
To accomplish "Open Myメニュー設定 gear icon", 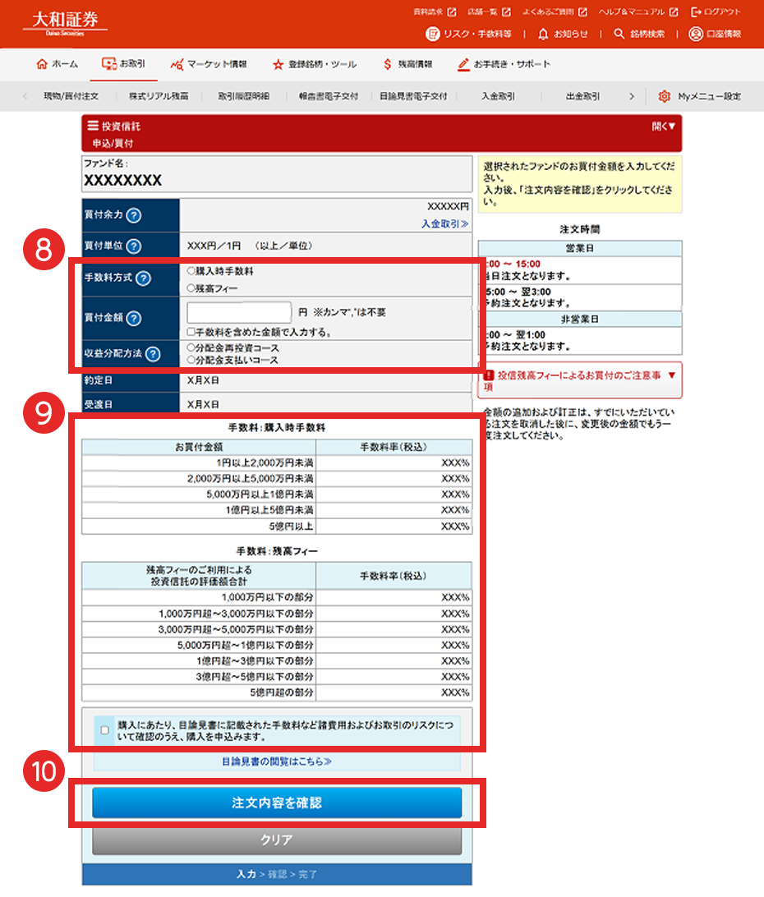I will [665, 97].
